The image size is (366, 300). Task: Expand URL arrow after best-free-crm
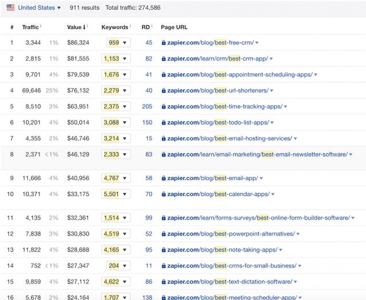pos(257,43)
